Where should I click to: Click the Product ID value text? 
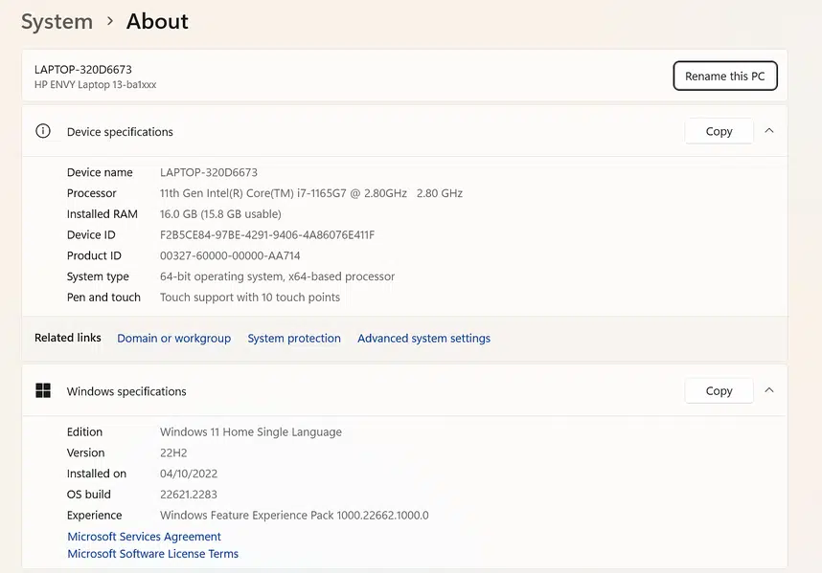tap(230, 255)
